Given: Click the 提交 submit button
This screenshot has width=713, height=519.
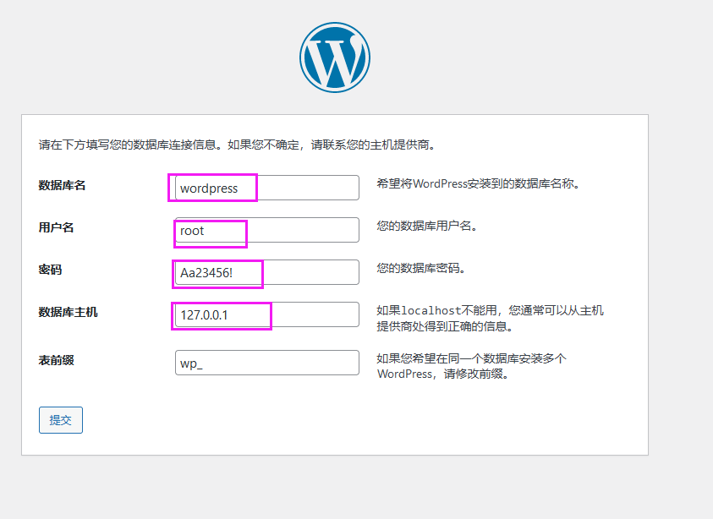Looking at the screenshot, I should pos(60,419).
